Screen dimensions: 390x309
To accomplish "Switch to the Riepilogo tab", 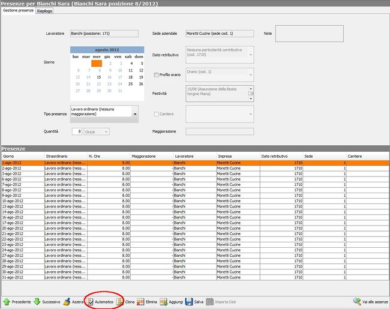I will click(x=44, y=11).
